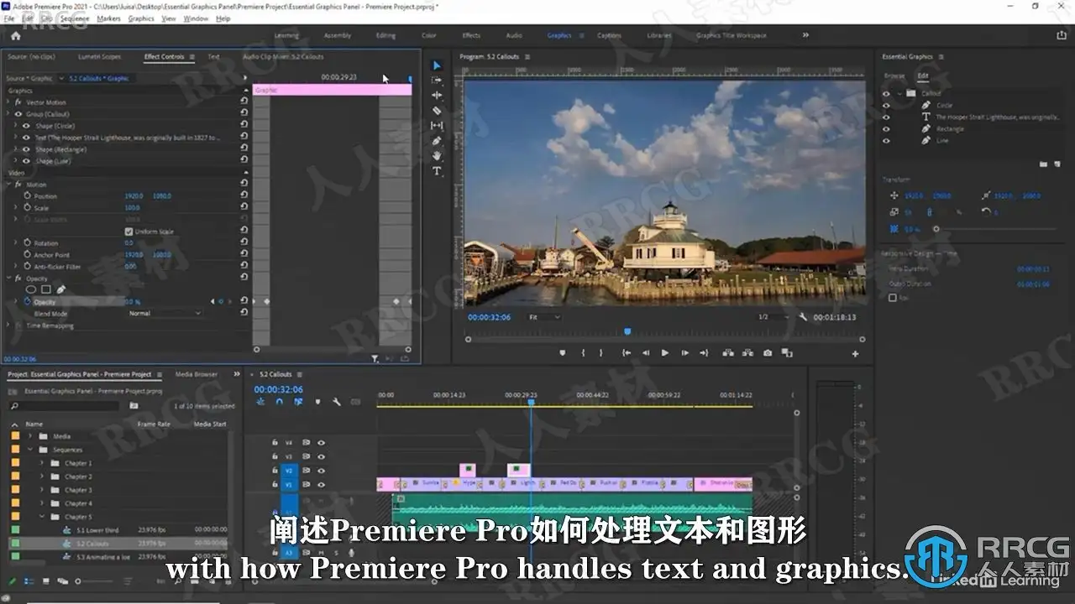This screenshot has height=604, width=1075.
Task: Open the Fit zoom level dropdown
Action: 543,317
